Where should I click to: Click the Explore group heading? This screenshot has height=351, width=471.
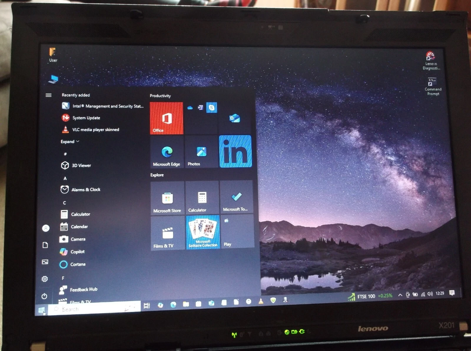(157, 175)
